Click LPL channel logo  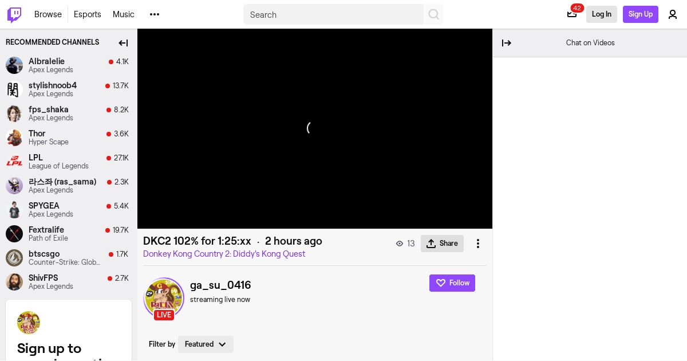[14, 162]
